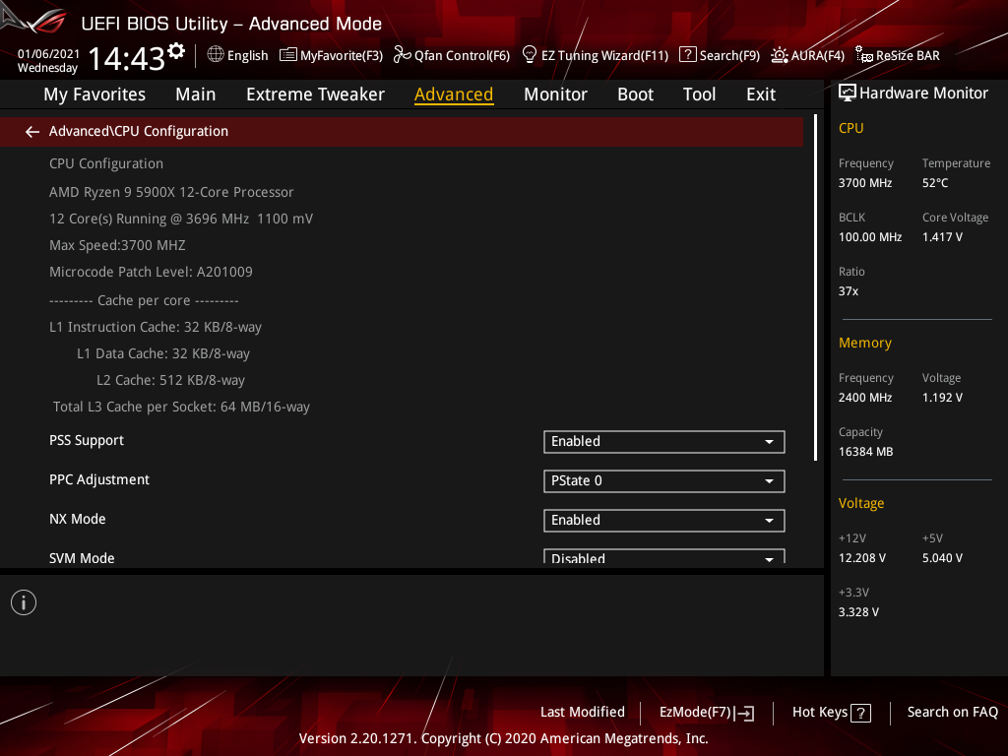The height and width of the screenshot is (756, 1008).
Task: Click Max Speed:3700 MHZ text
Action: point(118,245)
